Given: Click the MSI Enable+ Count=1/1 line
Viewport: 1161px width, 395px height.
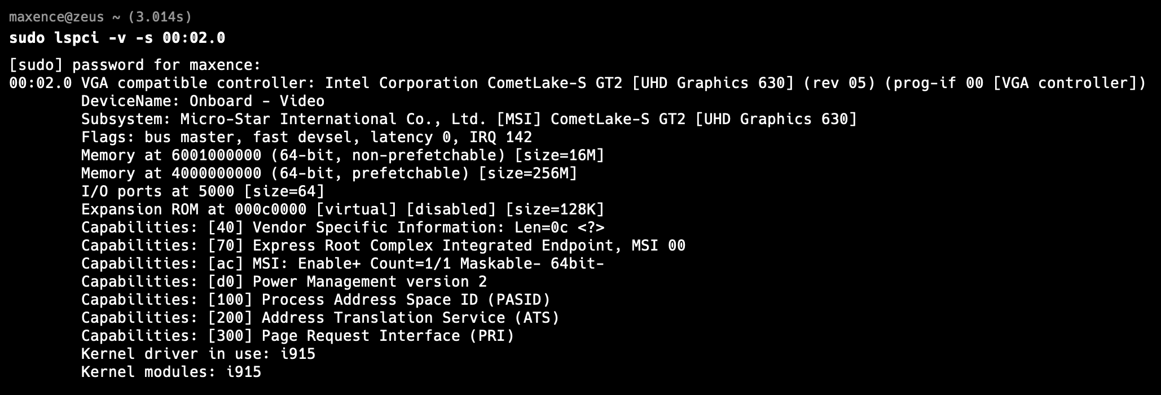Looking at the screenshot, I should click(x=343, y=264).
